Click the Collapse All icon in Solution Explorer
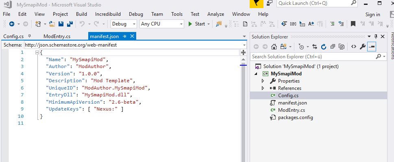 333,47
